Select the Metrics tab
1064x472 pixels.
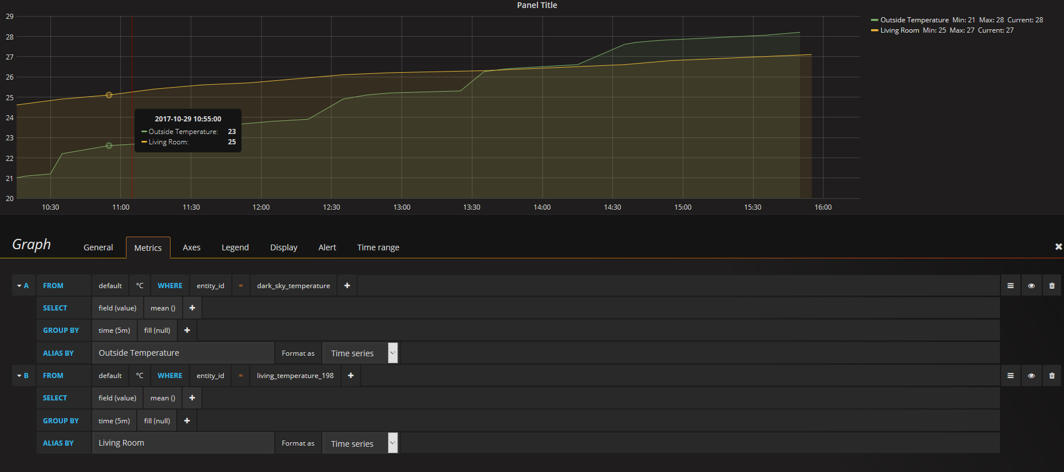pos(148,247)
